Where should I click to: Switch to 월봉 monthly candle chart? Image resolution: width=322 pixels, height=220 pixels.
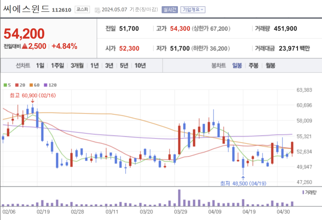point(270,66)
